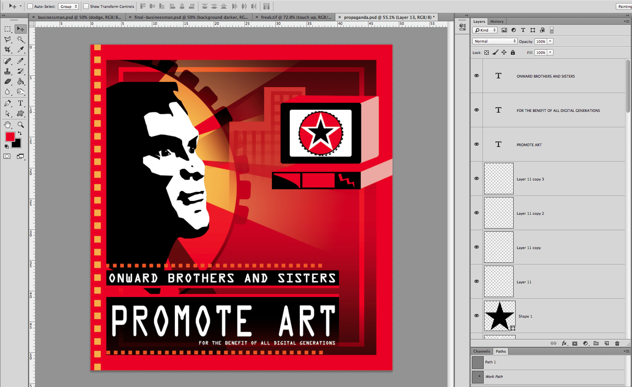
Task: Add a layer mask
Action: pyautogui.click(x=575, y=343)
